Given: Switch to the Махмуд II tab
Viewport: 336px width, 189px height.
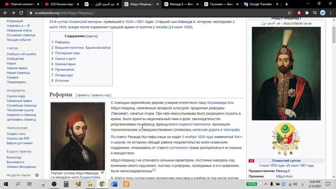Looking at the screenshot, I should click(x=182, y=4).
